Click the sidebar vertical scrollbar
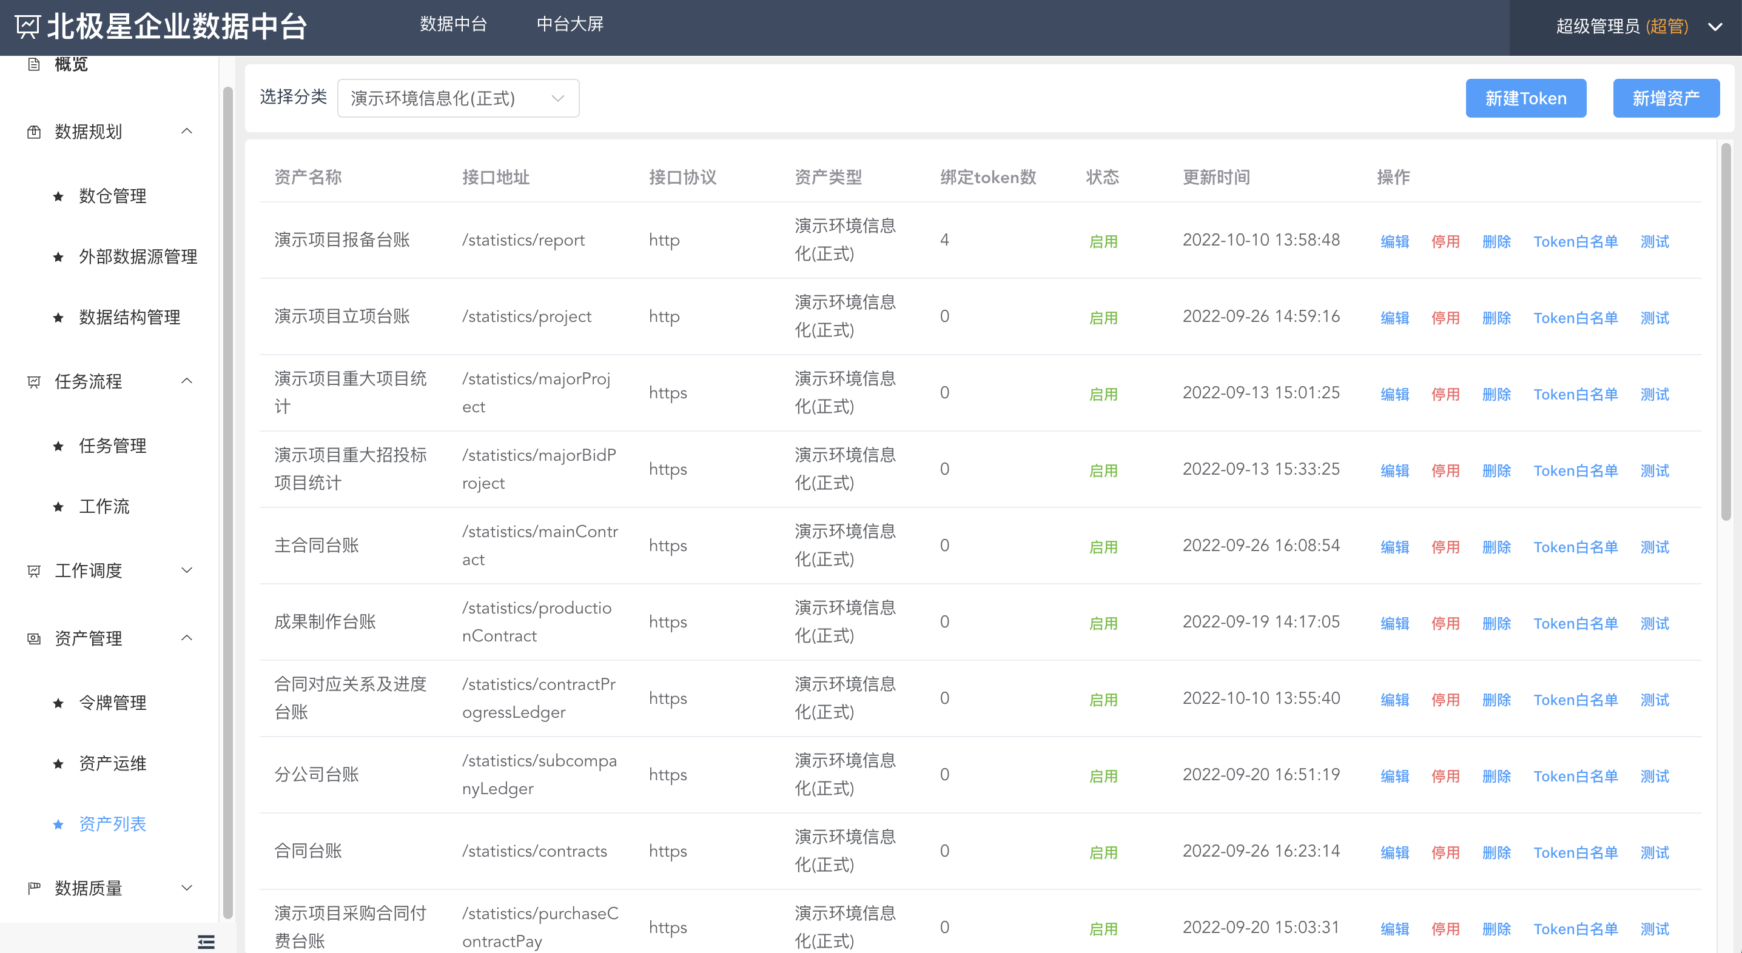The height and width of the screenshot is (953, 1742). (x=228, y=503)
